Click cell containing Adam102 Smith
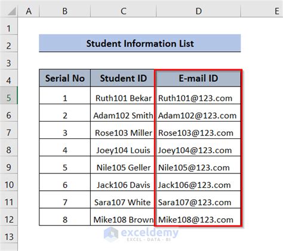This screenshot has width=283, height=251. pos(123,113)
